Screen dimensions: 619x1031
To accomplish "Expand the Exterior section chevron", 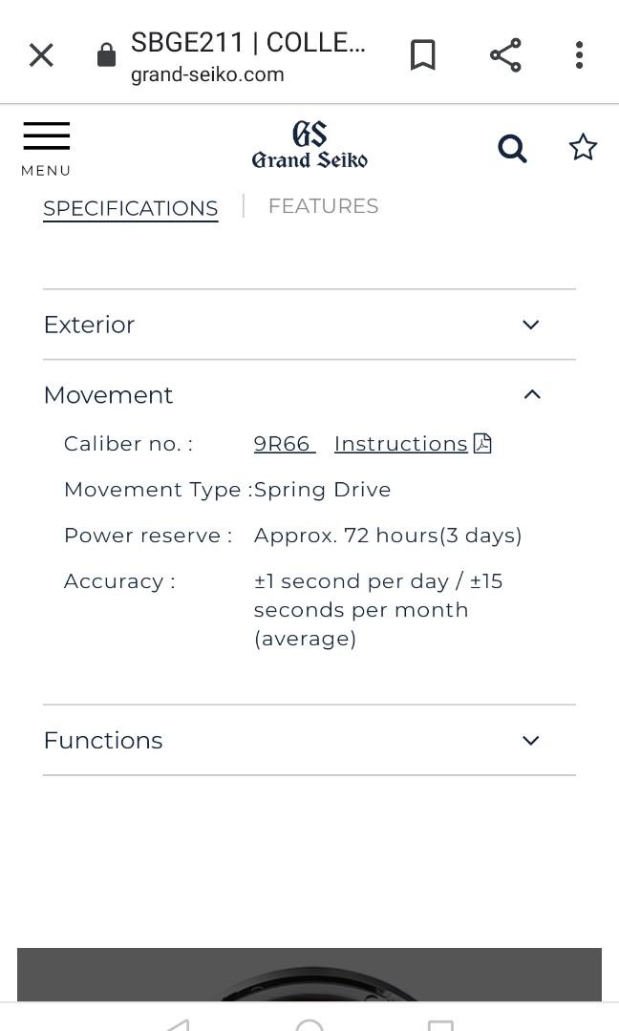I will coord(531,325).
